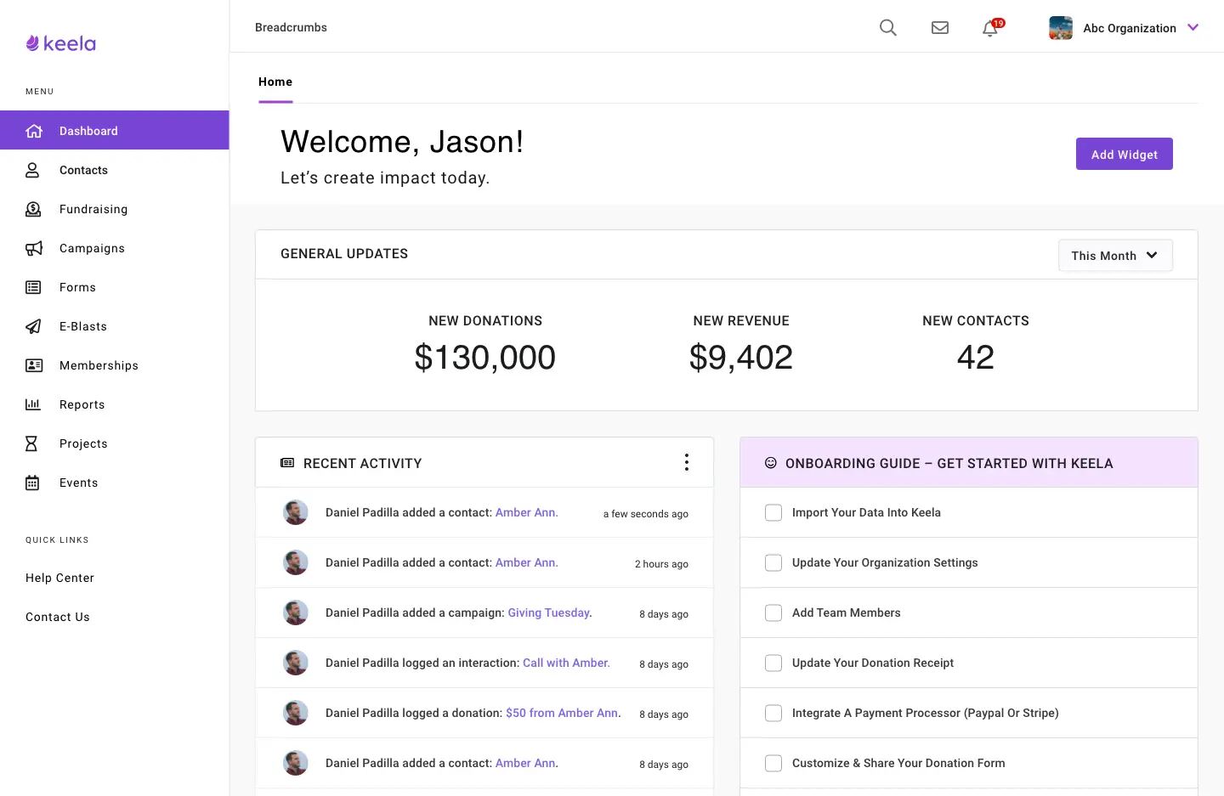Image resolution: width=1224 pixels, height=796 pixels.
Task: Switch to the Home tab
Action: (275, 82)
